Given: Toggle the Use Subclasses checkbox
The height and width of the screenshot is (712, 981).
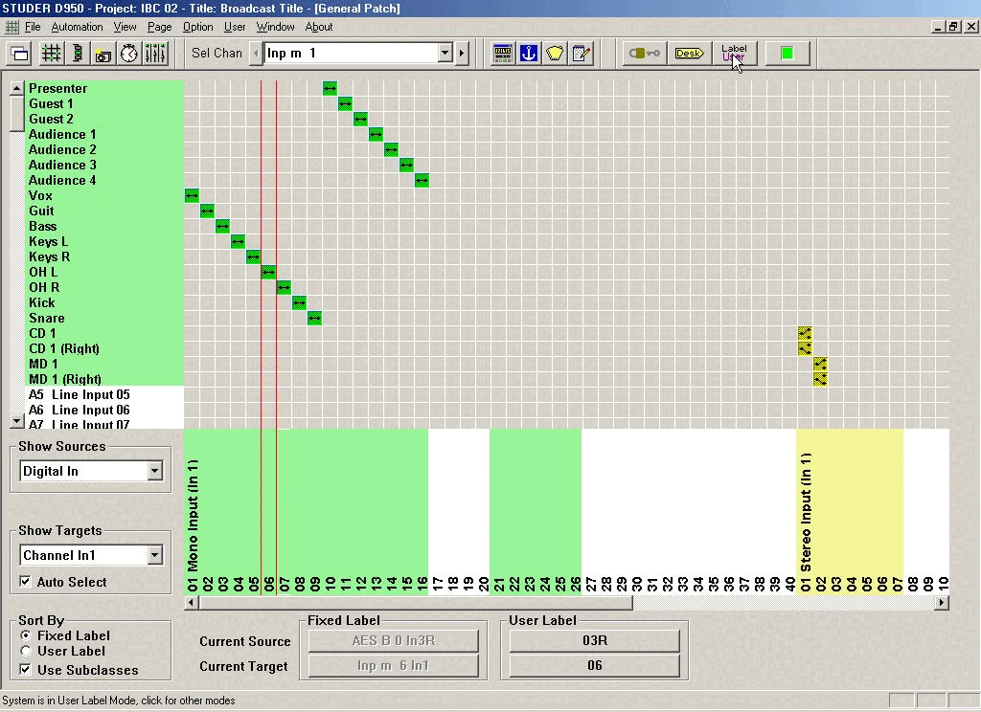Looking at the screenshot, I should (25, 670).
